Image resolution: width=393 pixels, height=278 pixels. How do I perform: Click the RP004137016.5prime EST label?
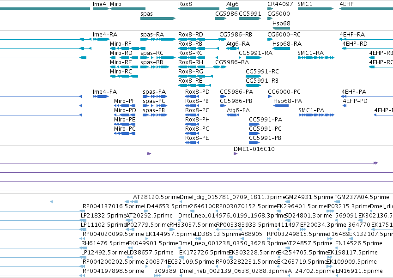[113, 206]
